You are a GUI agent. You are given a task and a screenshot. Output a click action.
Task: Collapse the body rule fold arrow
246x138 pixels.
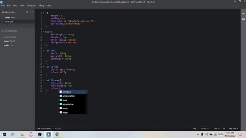[44, 32]
